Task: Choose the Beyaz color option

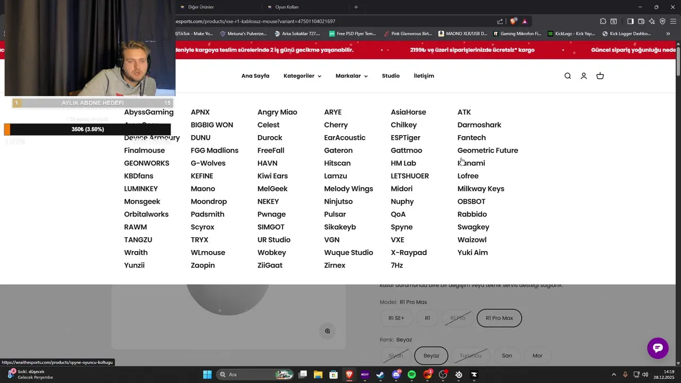Action: point(431,355)
